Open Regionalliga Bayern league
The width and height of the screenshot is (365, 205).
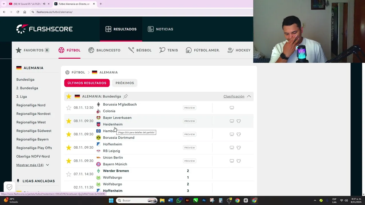[x=33, y=139]
